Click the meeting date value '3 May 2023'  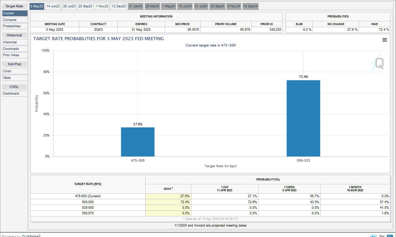(x=54, y=30)
